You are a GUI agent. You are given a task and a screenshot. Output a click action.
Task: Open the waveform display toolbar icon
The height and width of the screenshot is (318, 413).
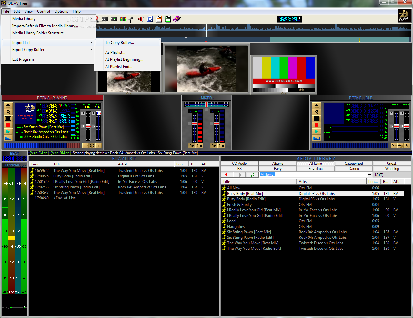105,19
